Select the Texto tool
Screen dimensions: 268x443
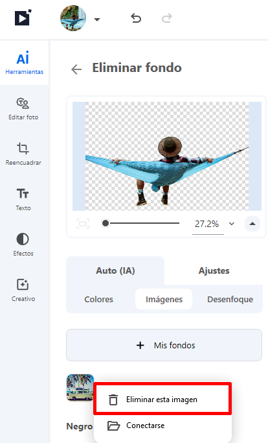click(x=23, y=200)
